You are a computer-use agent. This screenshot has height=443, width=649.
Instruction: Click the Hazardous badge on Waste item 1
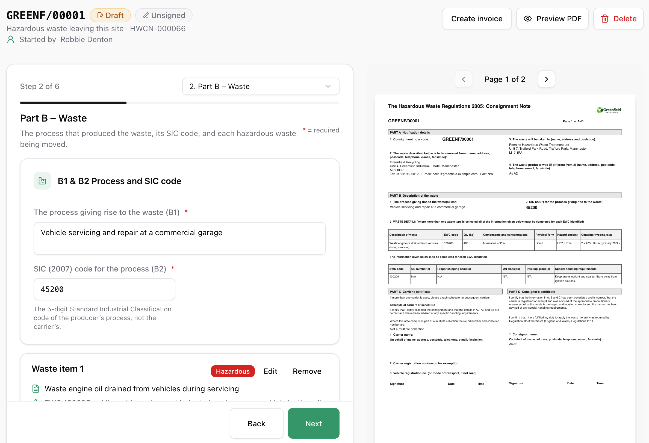tap(233, 371)
